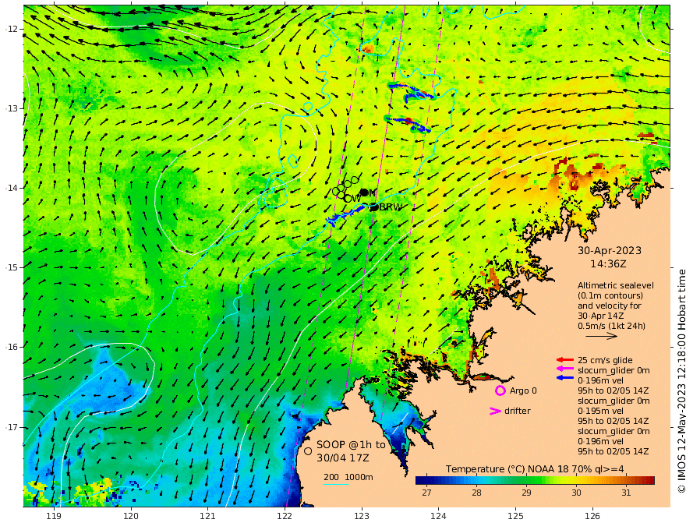Click the 'Altimetric sealevel' text
Screen dimensions: 686x530
point(616,285)
